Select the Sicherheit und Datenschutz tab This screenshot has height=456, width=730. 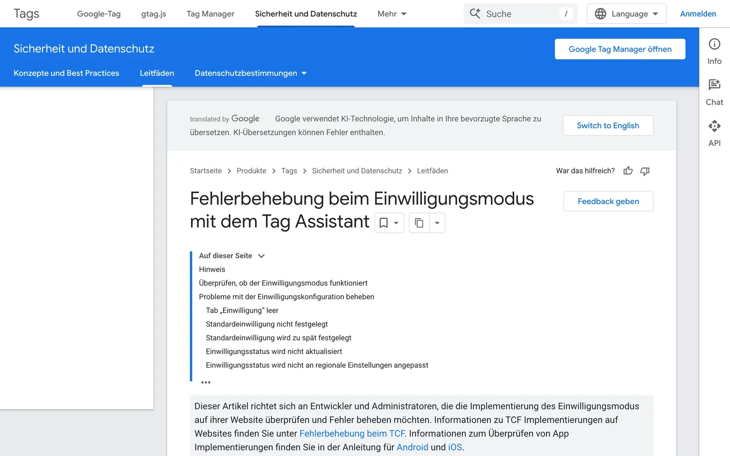(306, 14)
